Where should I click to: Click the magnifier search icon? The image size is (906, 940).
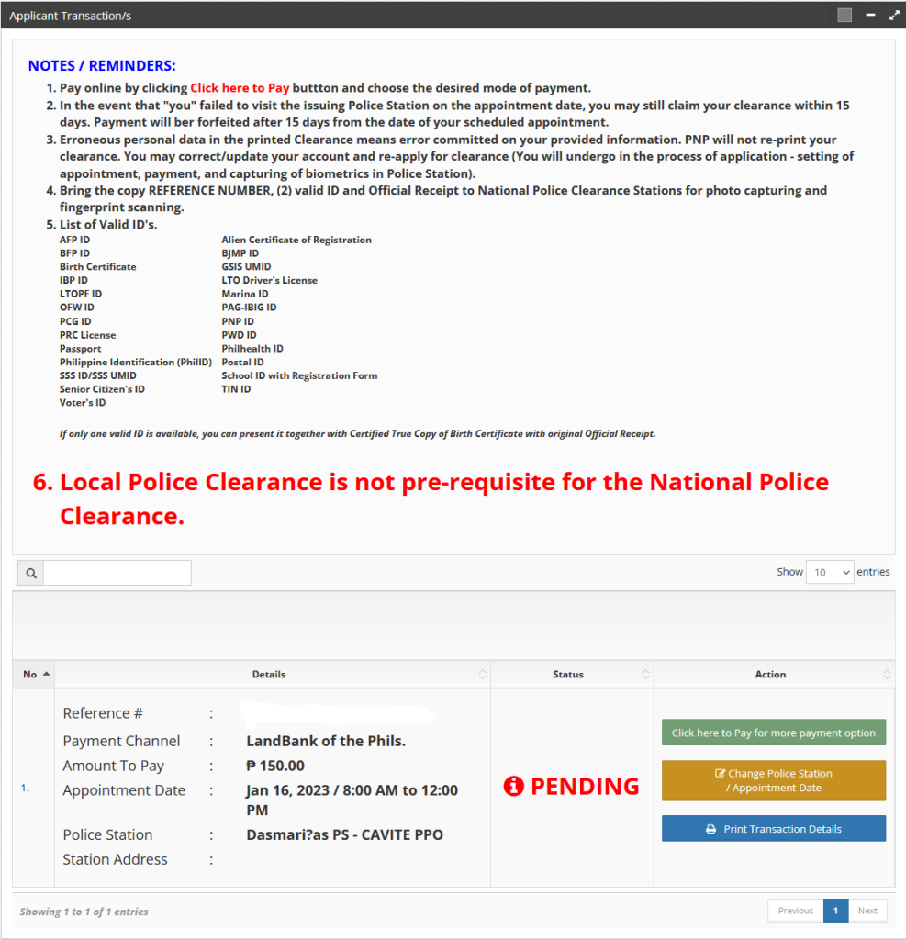(30, 573)
